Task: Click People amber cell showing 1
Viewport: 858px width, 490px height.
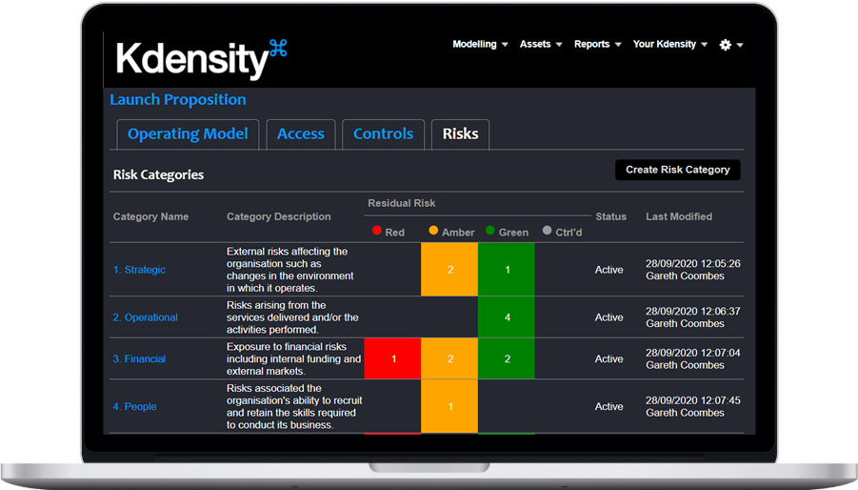Action: tap(449, 406)
